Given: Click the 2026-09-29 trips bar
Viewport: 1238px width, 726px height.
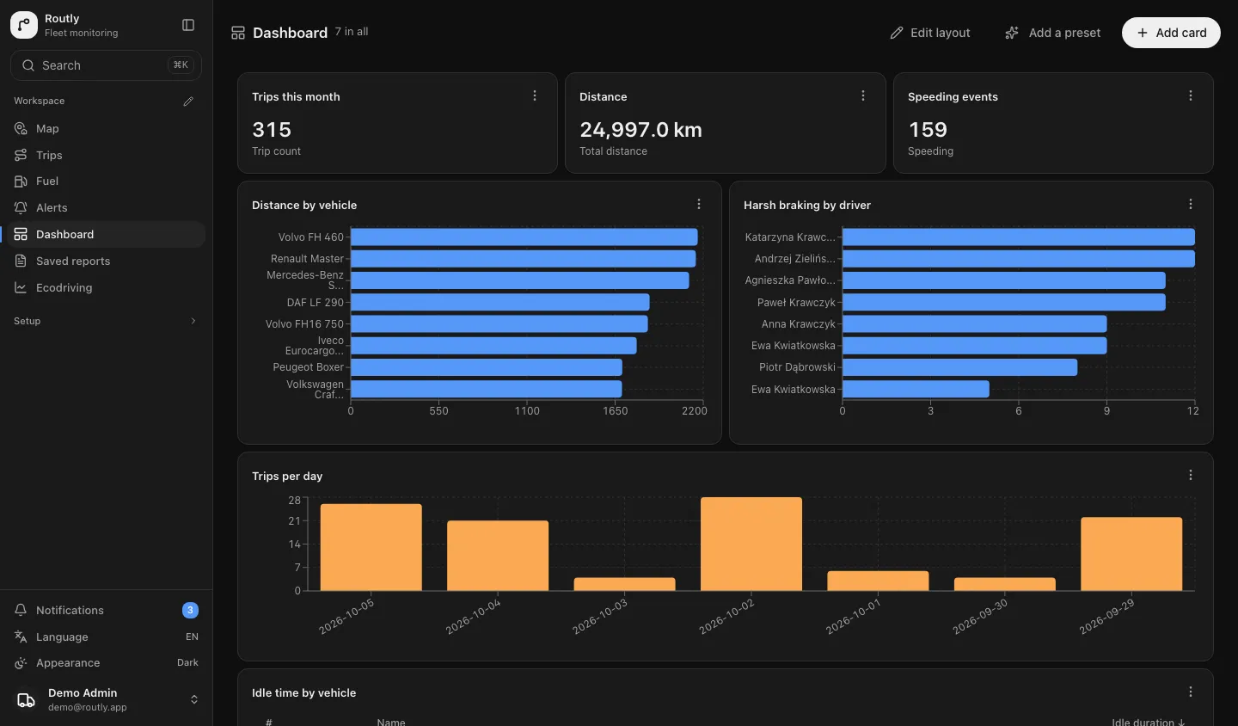Looking at the screenshot, I should (x=1131, y=554).
